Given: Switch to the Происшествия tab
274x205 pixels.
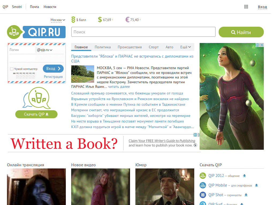Looking at the screenshot, I should click(130, 47).
